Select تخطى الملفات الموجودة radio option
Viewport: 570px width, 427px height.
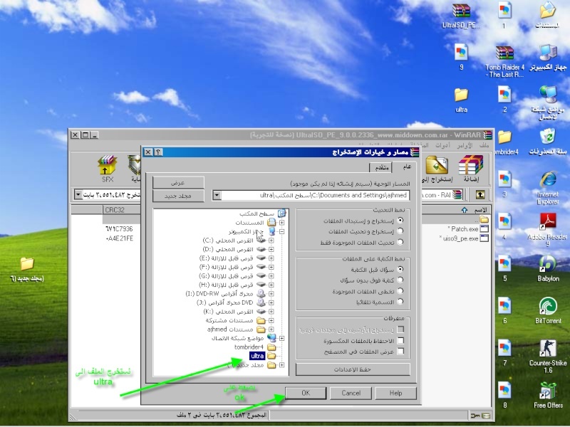click(400, 291)
